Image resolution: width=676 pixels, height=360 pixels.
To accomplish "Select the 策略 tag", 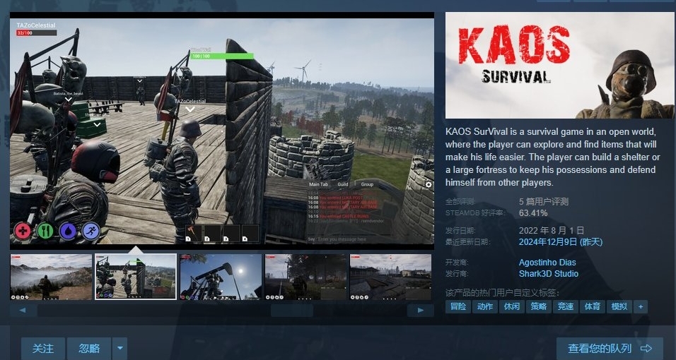I will pos(539,306).
